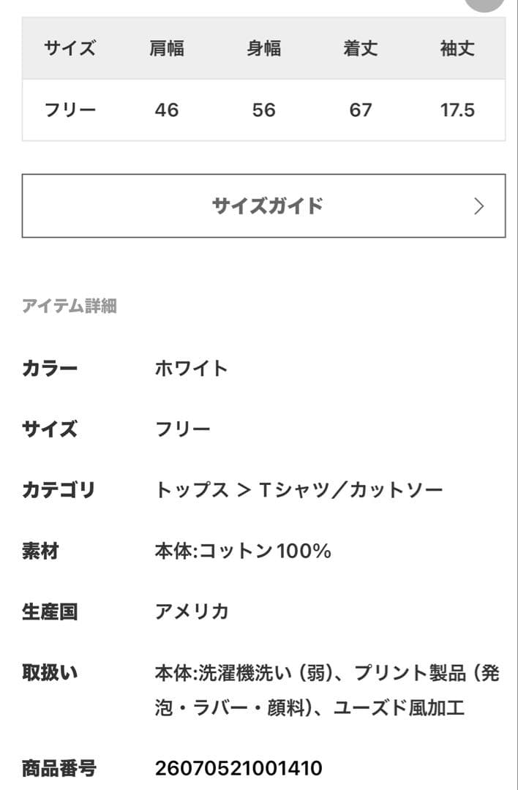Select the フリー row in size table
The image size is (518, 790).
point(70,110)
